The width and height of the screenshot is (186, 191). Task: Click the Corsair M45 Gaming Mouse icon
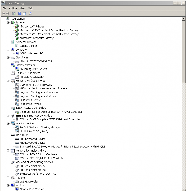click(x=17, y=85)
